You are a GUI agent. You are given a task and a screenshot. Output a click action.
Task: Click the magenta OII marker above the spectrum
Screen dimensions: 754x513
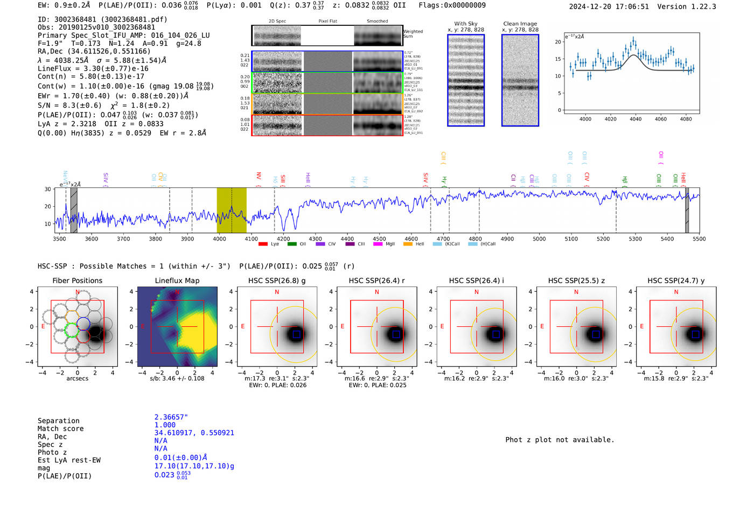[661, 157]
